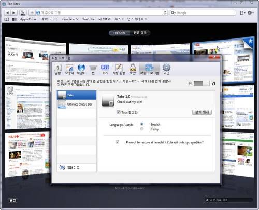This screenshot has height=210, width=259.
Task: Click the Uninstall button for Tabs
Action: (x=202, y=112)
